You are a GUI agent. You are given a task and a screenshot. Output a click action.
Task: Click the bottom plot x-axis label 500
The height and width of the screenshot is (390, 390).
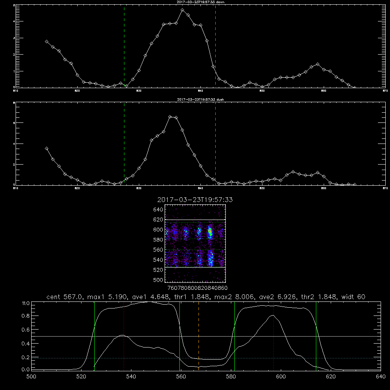tap(31, 377)
